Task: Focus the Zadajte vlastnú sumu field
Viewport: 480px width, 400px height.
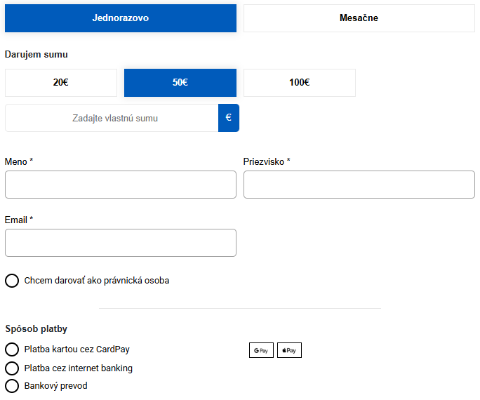Action: [112, 118]
